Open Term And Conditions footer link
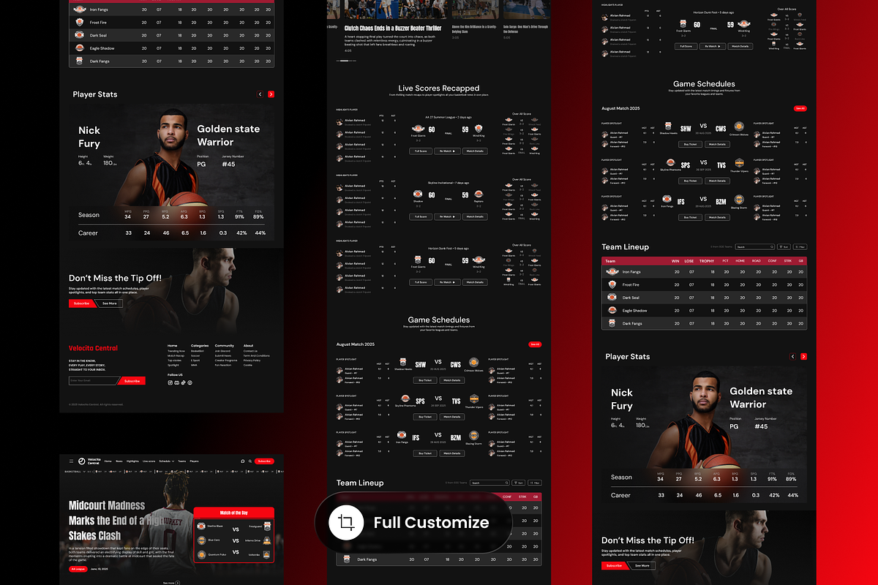Image resolution: width=878 pixels, height=585 pixels. pos(257,355)
